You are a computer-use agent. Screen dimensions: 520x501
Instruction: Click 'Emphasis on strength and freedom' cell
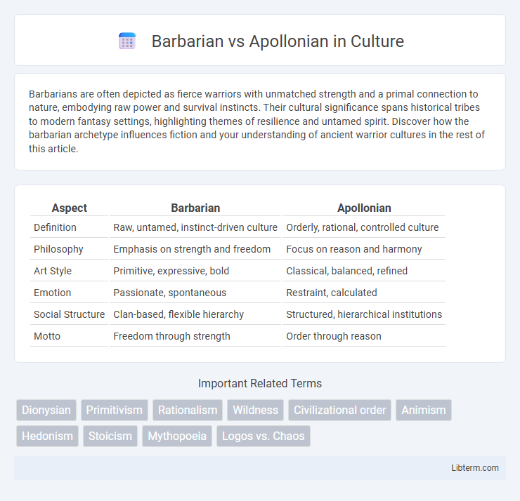click(195, 249)
